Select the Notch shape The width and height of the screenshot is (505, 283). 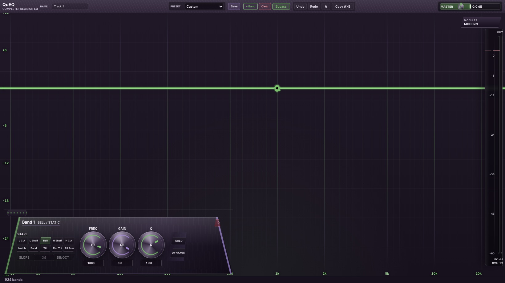point(22,248)
